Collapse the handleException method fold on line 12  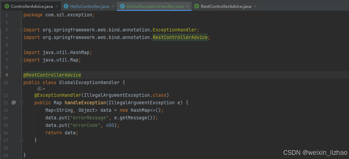pyautogui.click(x=21, y=103)
